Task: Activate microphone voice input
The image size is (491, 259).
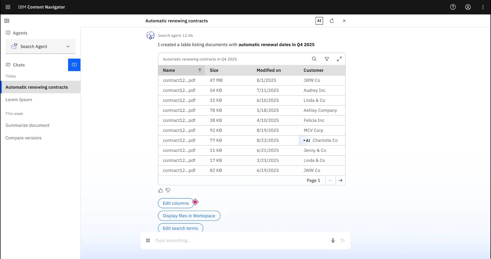Action: coord(333,241)
